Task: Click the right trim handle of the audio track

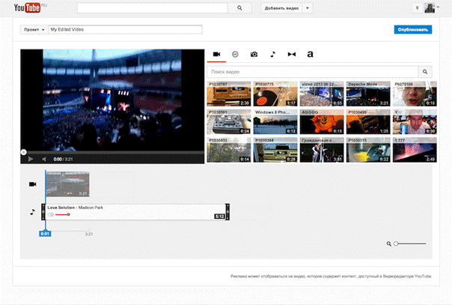Action: pos(227,212)
